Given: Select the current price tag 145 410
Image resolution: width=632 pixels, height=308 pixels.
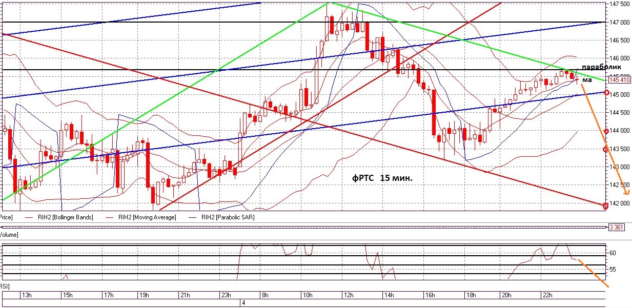Looking at the screenshot, I should (x=620, y=79).
